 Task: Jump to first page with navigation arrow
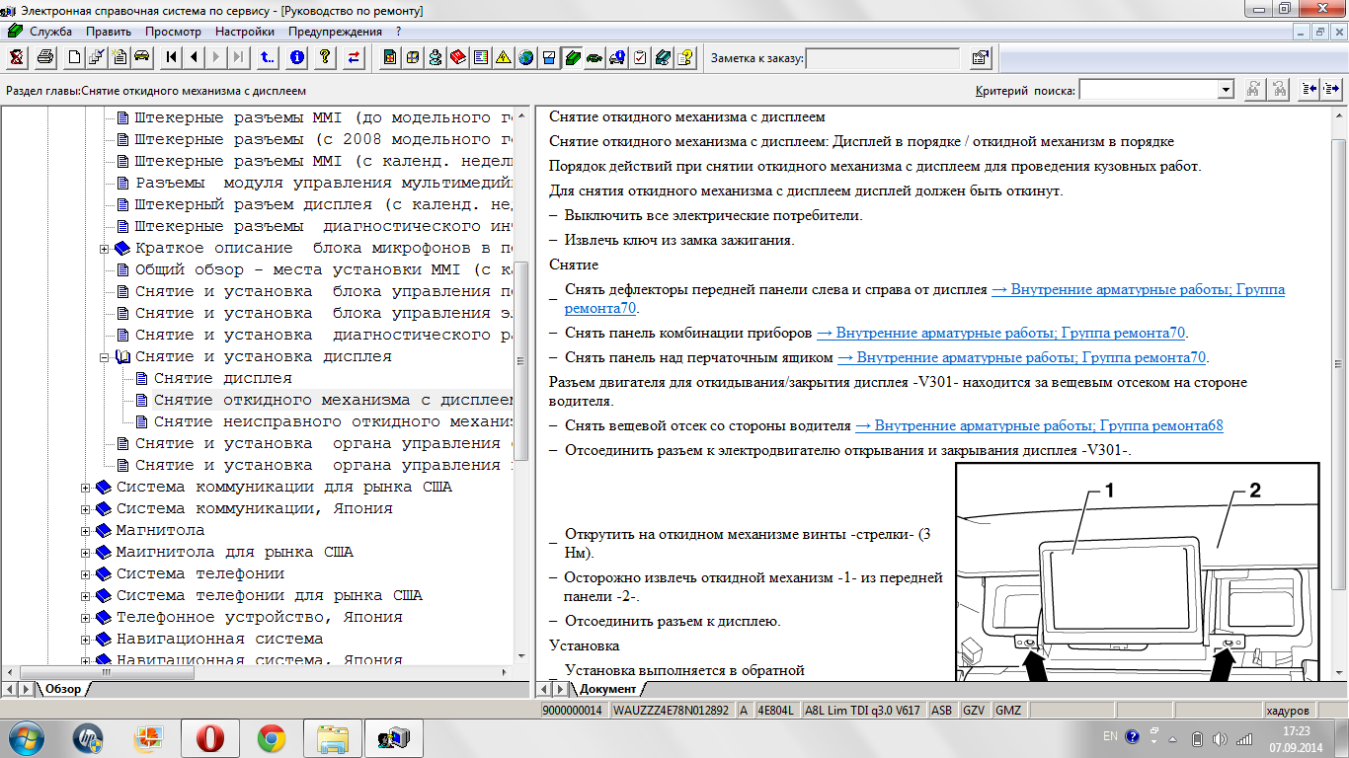(x=172, y=57)
